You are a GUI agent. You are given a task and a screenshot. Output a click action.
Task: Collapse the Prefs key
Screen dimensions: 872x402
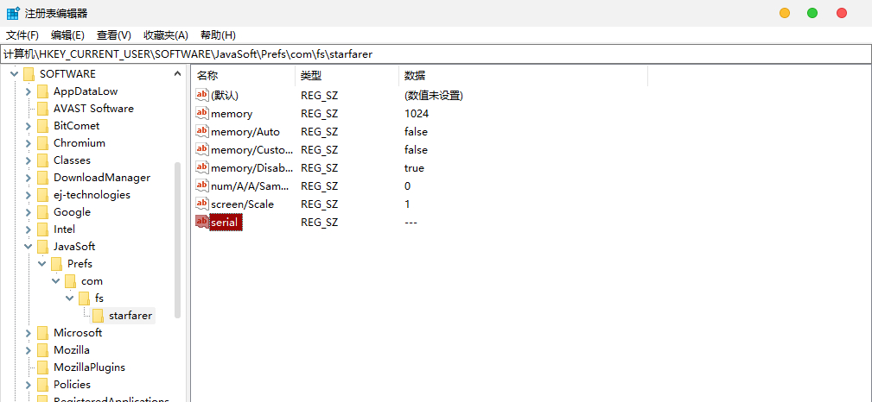click(41, 264)
